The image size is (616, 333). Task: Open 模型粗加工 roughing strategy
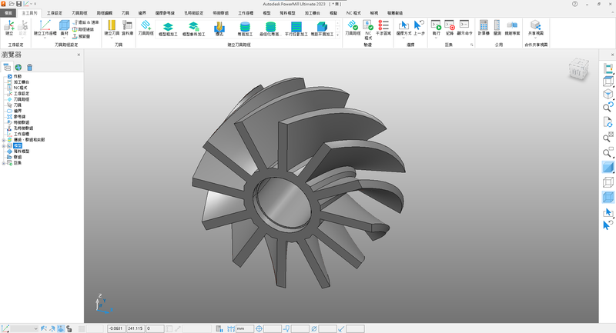166,28
